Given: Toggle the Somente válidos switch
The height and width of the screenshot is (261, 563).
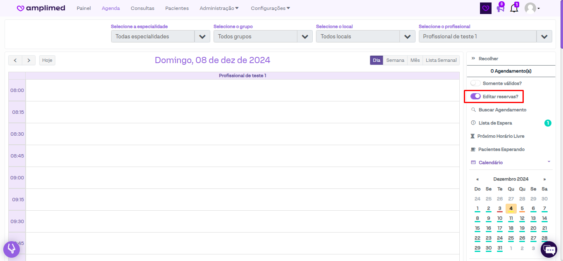Looking at the screenshot, I should tap(475, 83).
